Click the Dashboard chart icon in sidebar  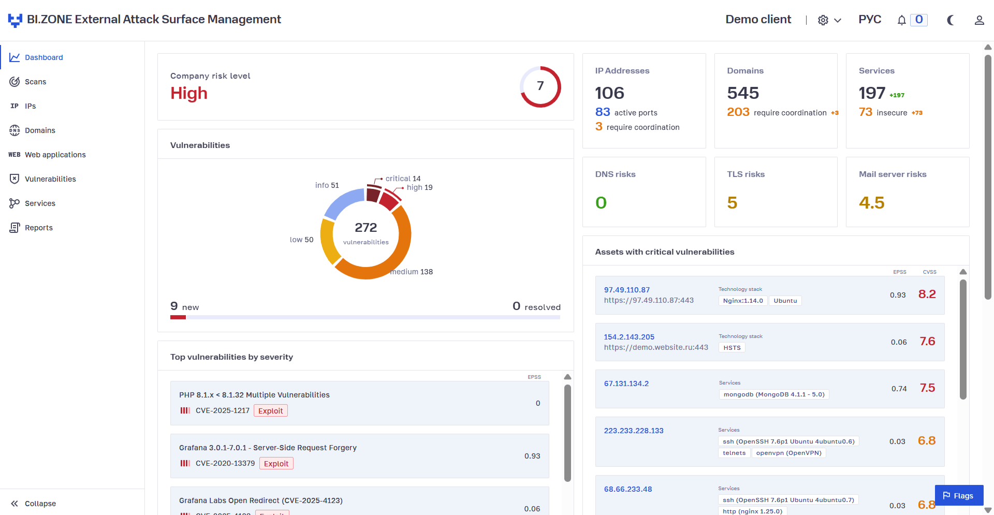pos(14,57)
